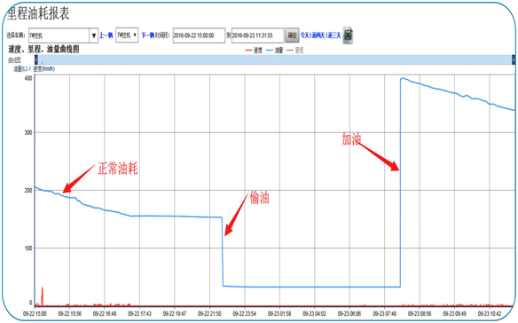Click the left handle of range slider
This screenshot has height=323, width=518.
(36, 59)
